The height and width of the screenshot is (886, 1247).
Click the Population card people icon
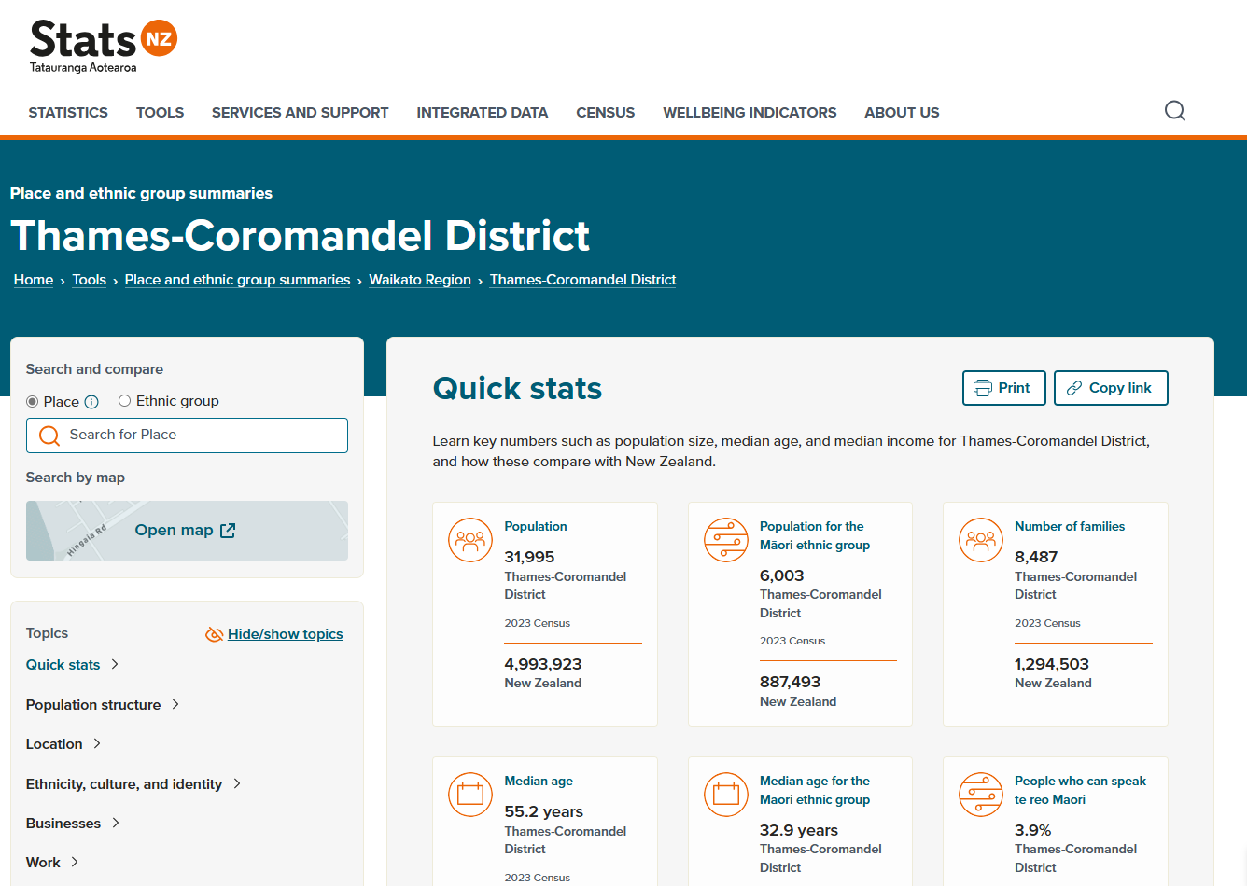tap(470, 540)
